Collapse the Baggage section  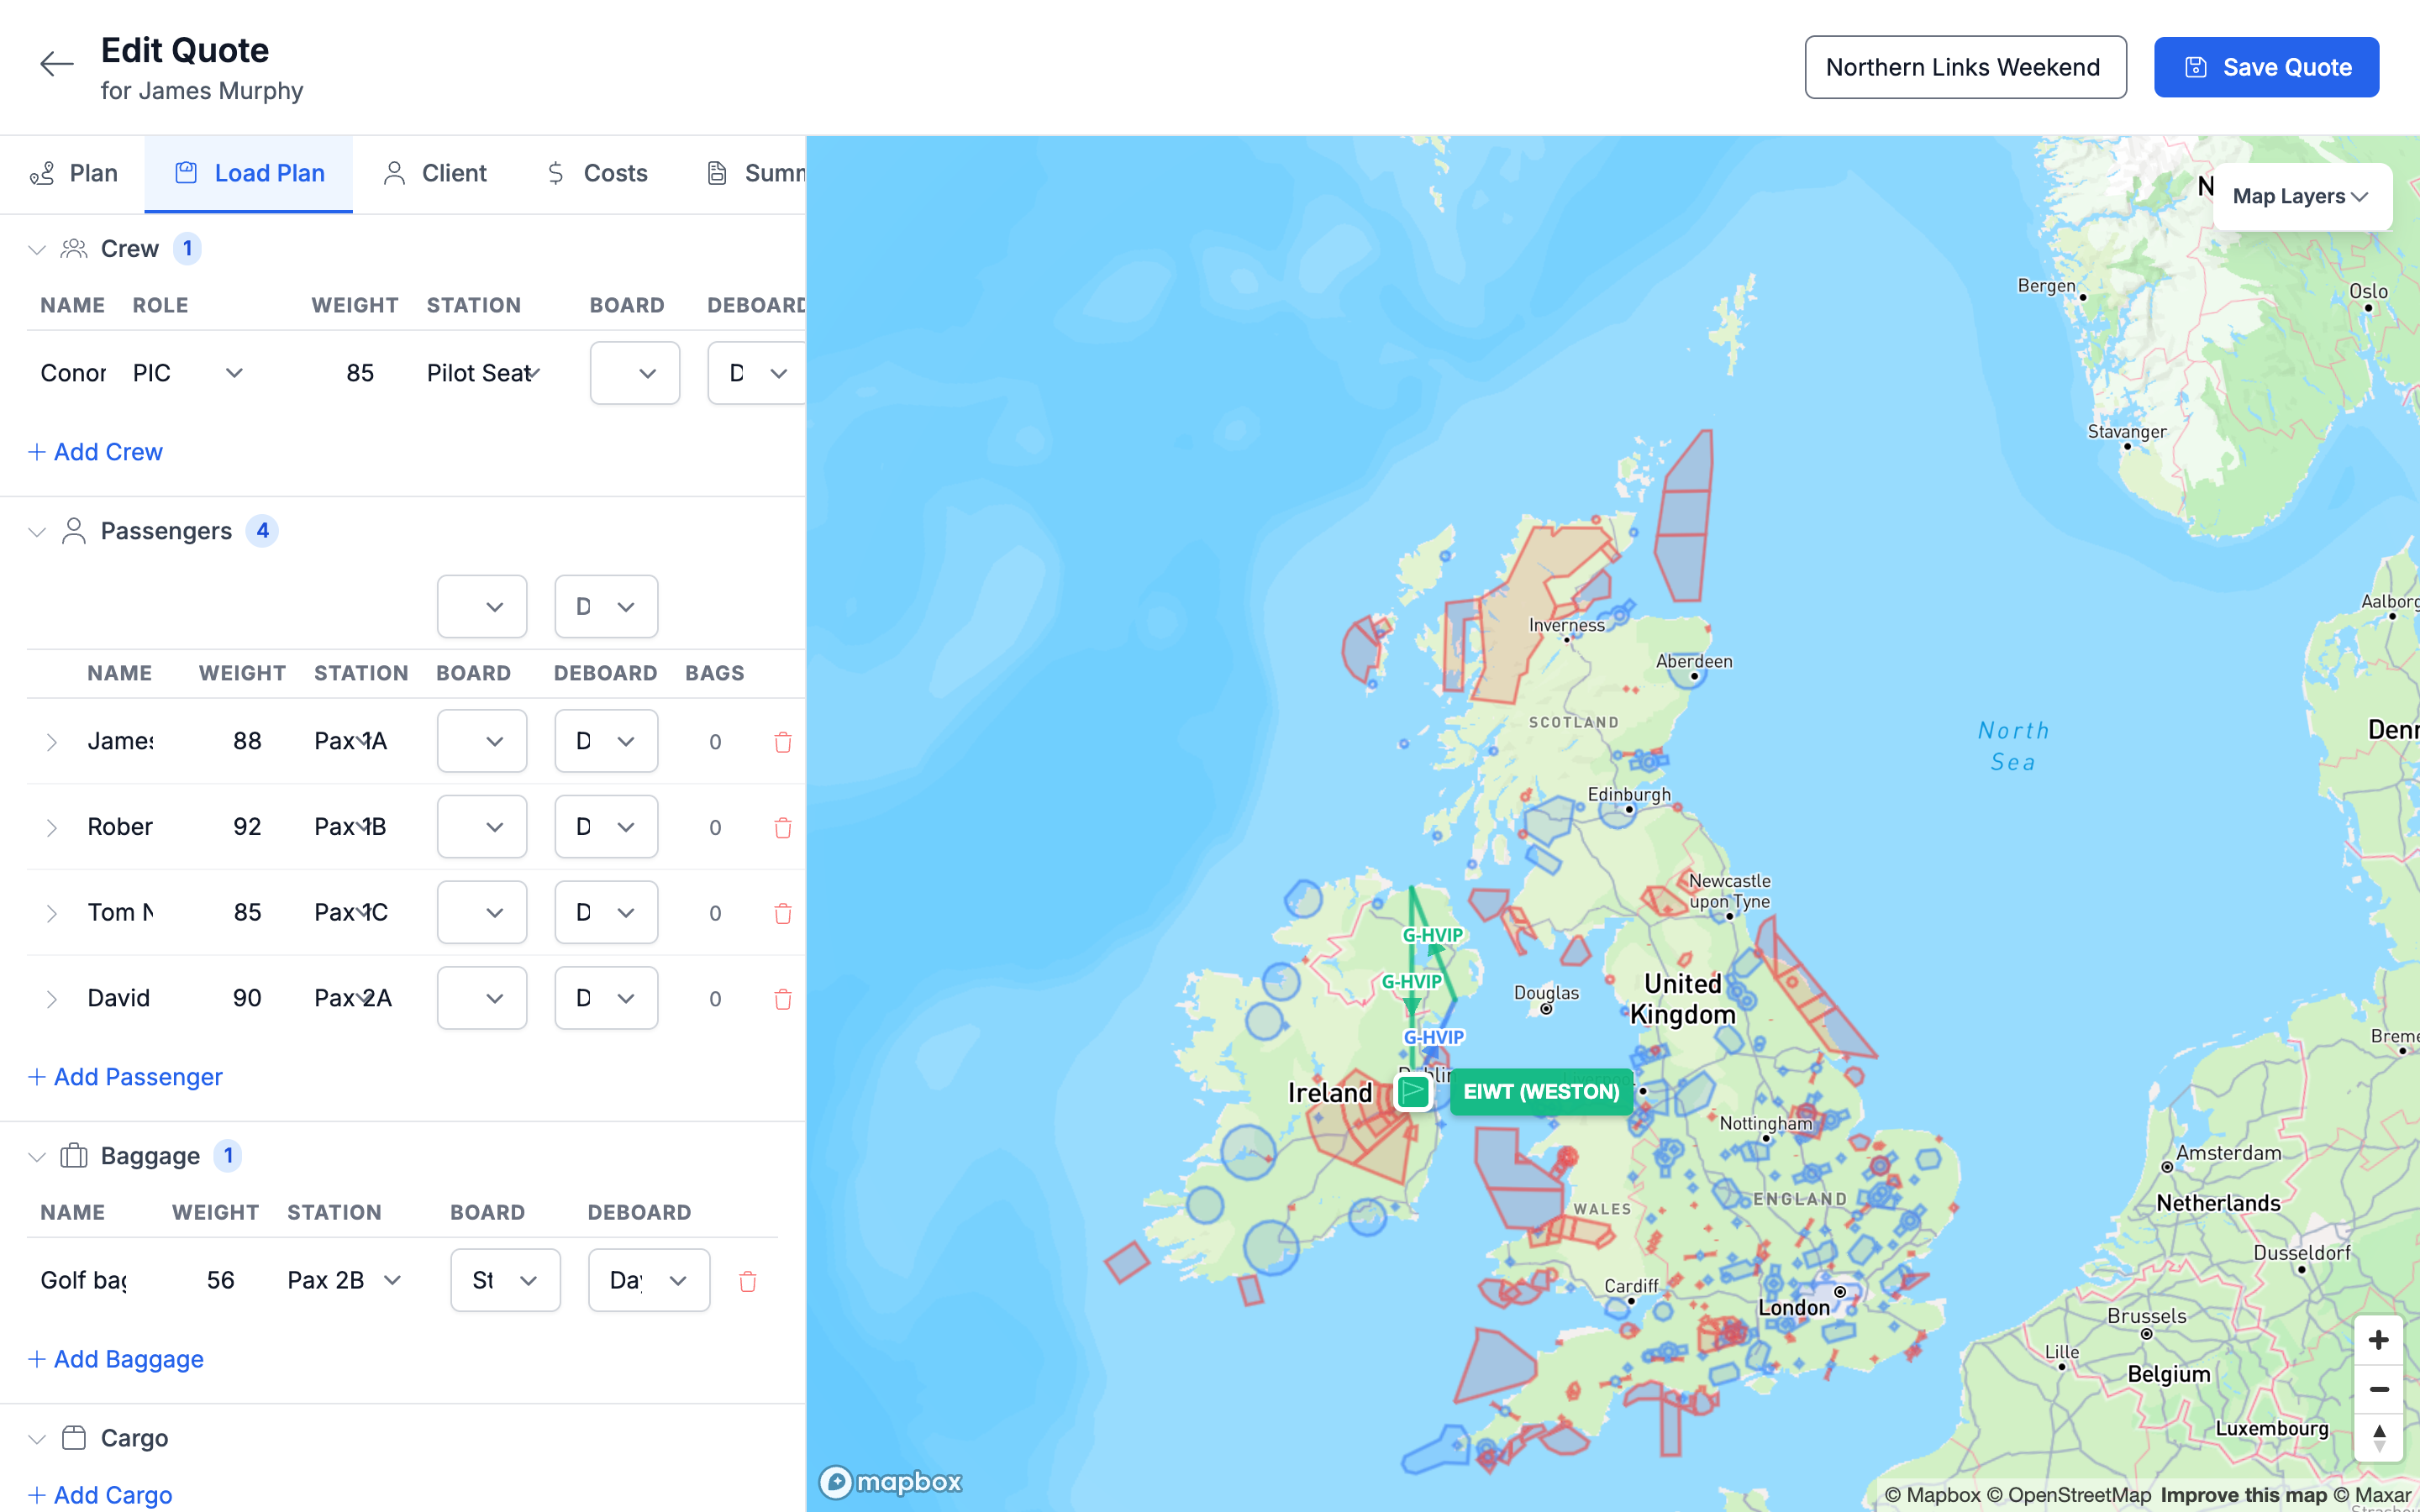click(x=37, y=1156)
